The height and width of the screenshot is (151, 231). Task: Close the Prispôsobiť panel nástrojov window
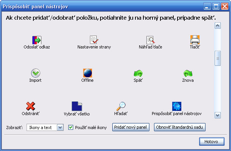225,6
